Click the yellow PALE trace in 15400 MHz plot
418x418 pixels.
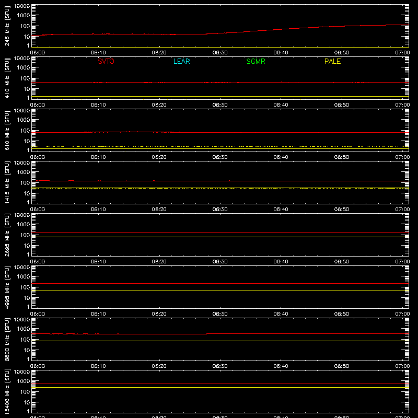[x=220, y=387]
